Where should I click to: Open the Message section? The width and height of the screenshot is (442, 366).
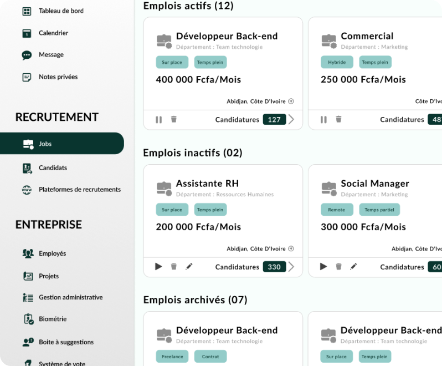point(51,55)
